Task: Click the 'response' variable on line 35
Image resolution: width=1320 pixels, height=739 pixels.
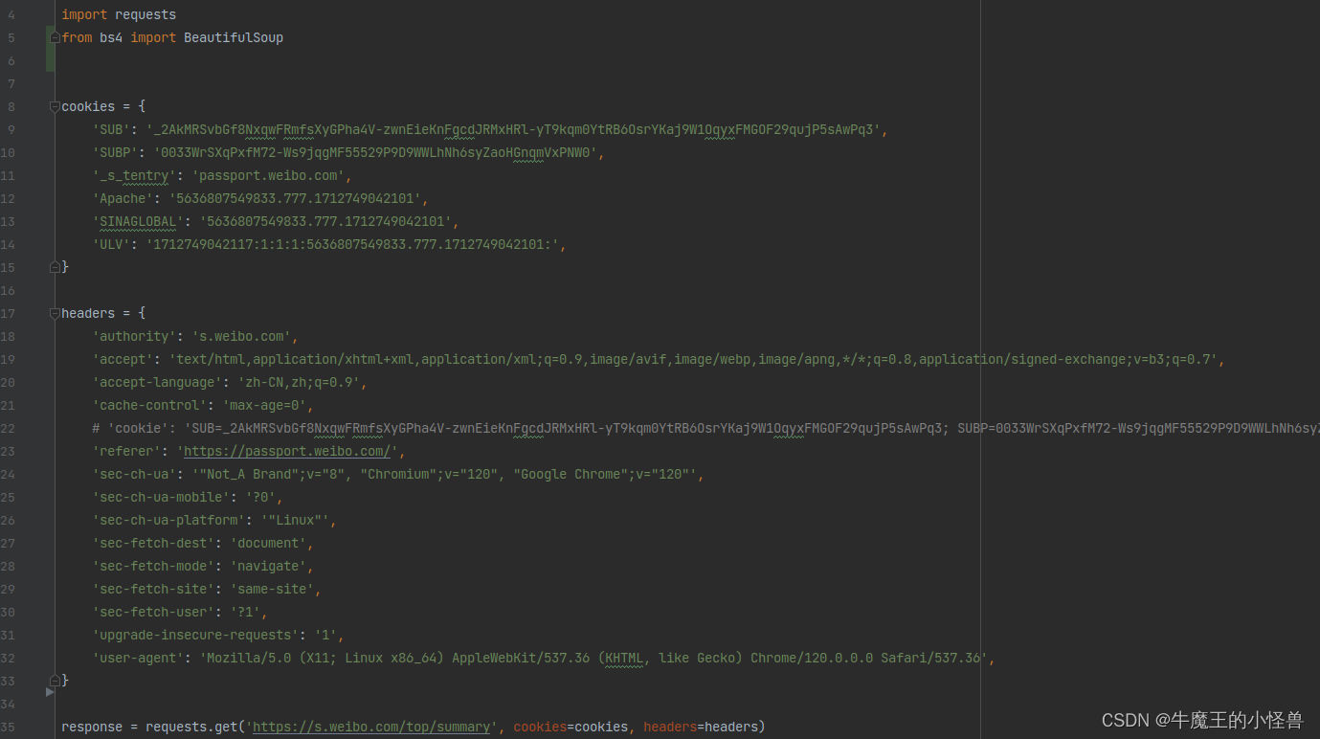Action: pos(92,727)
